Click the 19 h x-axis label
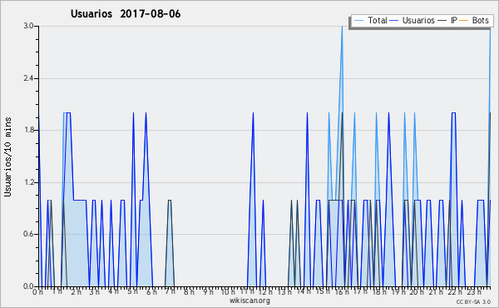The height and width of the screenshot is (308, 499). 398,291
